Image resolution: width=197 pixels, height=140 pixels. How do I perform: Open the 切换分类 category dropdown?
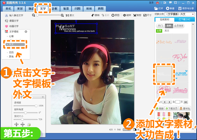(180, 14)
